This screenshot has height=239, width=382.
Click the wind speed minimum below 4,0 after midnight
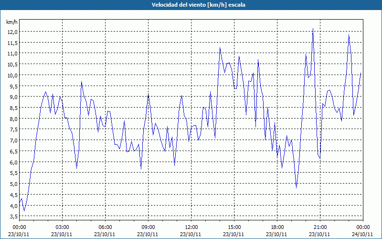pyautogui.click(x=24, y=211)
